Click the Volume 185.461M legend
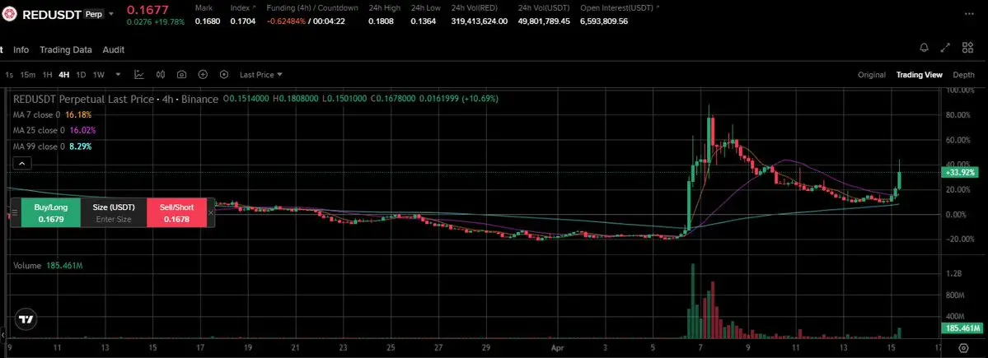The height and width of the screenshot is (358, 988). pyautogui.click(x=48, y=266)
